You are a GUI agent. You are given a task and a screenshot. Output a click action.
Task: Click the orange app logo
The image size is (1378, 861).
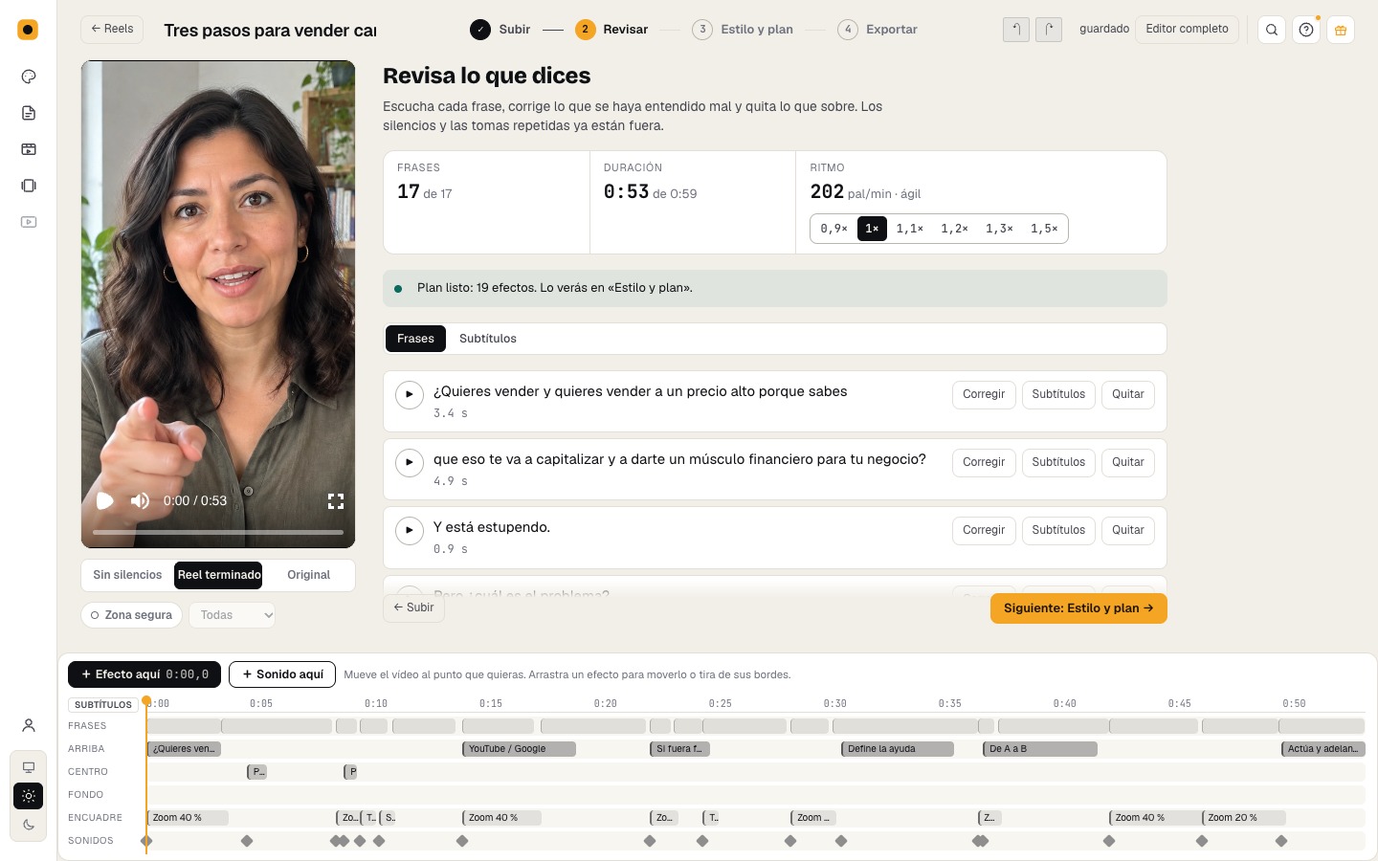(x=28, y=30)
